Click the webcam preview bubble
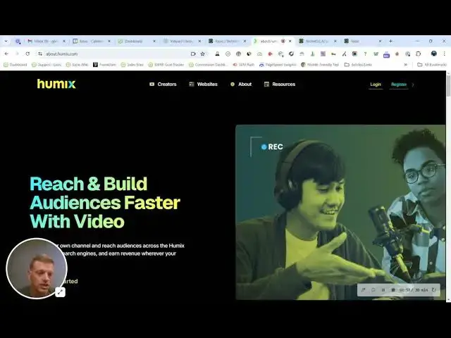 click(37, 268)
